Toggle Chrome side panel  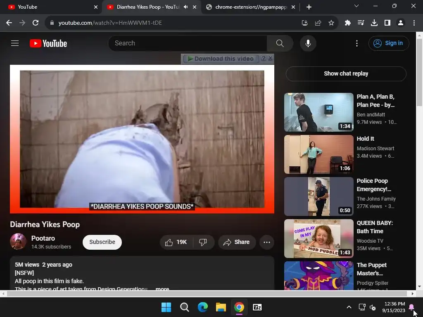coord(387,23)
